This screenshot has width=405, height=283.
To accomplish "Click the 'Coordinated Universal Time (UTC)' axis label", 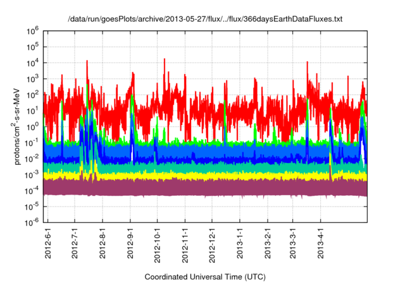I will point(205,277).
